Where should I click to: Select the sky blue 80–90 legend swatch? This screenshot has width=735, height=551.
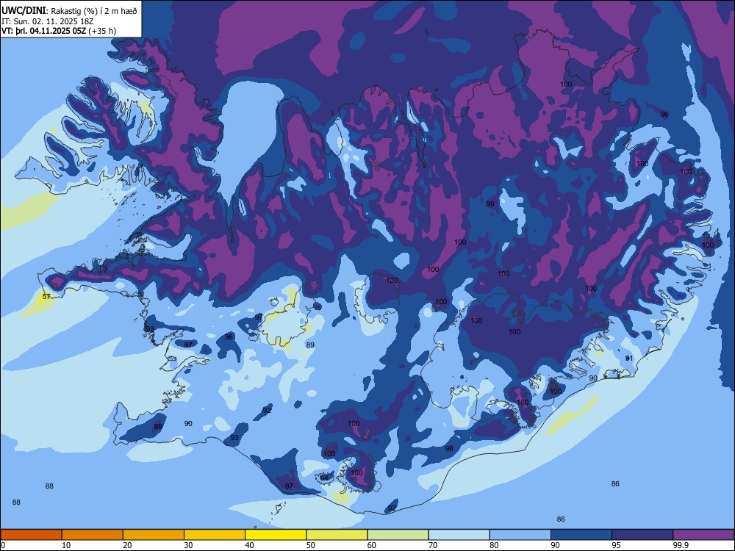520,535
